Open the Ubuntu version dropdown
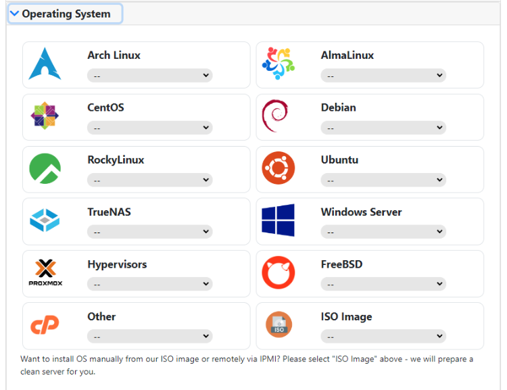 pos(383,180)
